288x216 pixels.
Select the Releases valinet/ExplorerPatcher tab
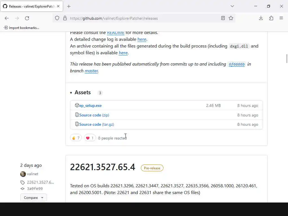(x=31, y=6)
